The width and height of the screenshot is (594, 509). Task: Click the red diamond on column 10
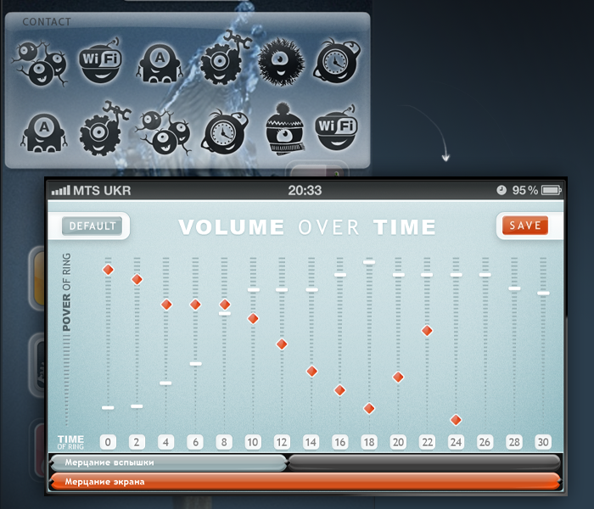tap(253, 318)
